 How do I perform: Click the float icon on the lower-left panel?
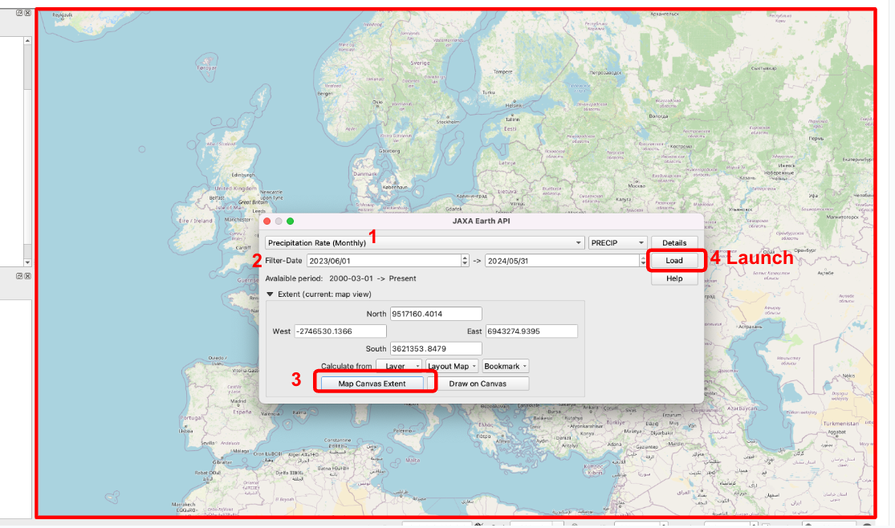(x=19, y=276)
